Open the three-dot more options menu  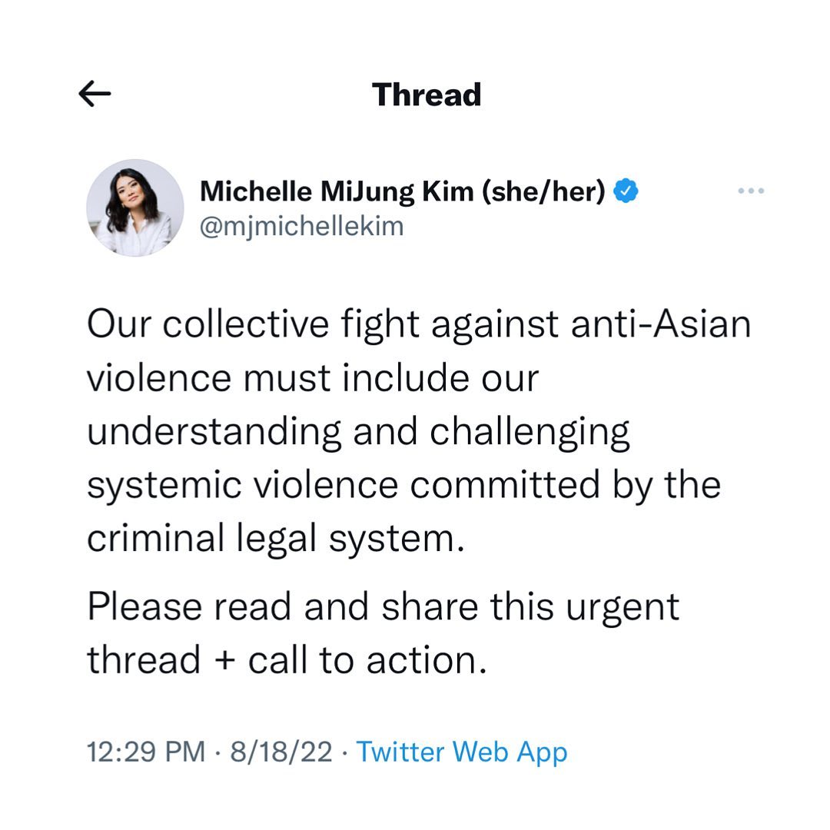(750, 191)
